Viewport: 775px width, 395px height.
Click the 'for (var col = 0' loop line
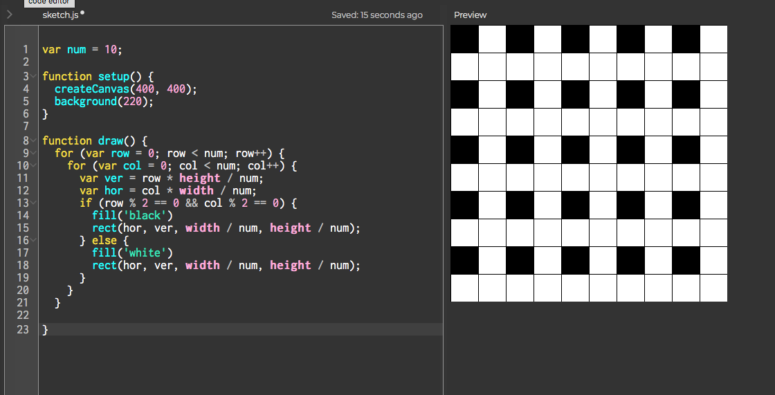(183, 165)
